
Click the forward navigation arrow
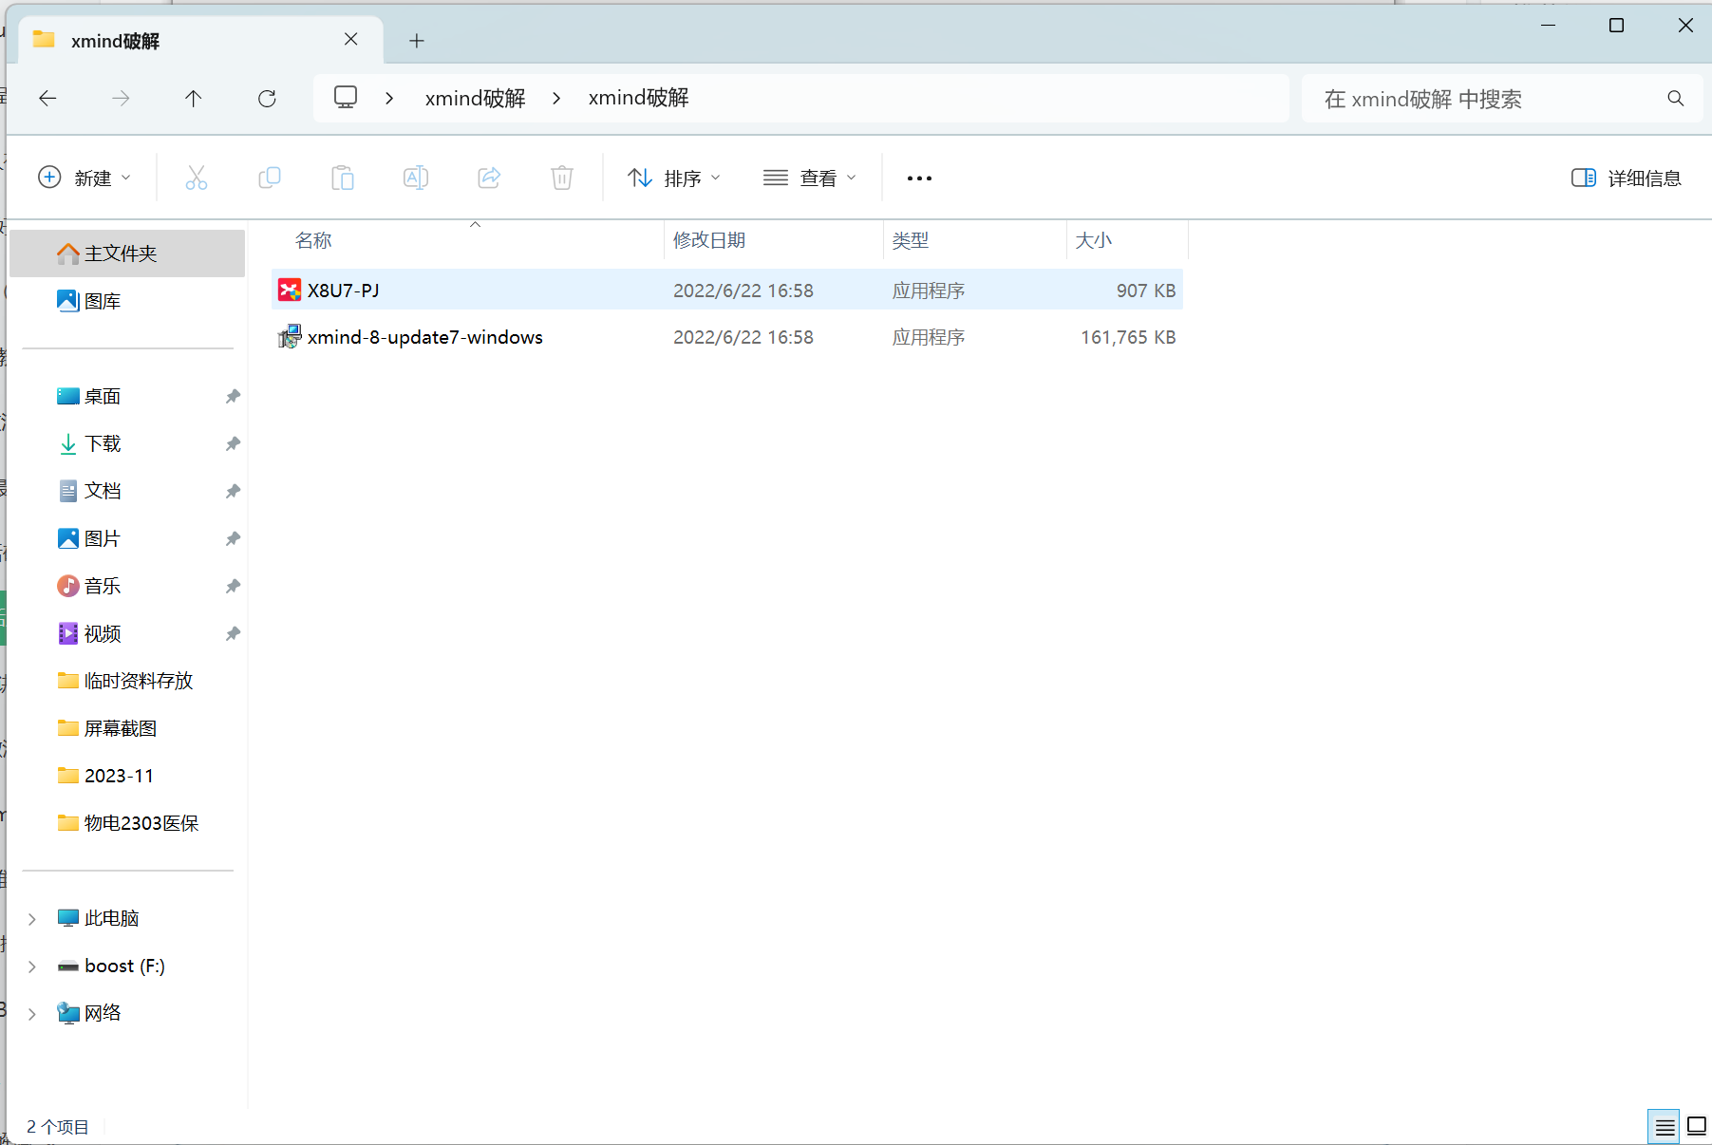pos(121,99)
